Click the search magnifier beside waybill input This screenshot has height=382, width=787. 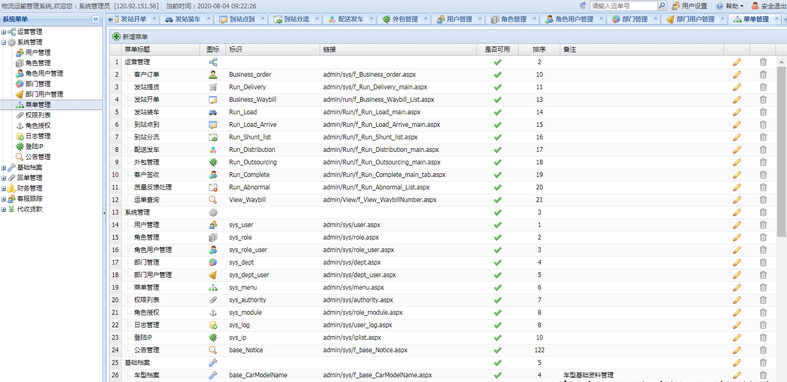tap(662, 6)
